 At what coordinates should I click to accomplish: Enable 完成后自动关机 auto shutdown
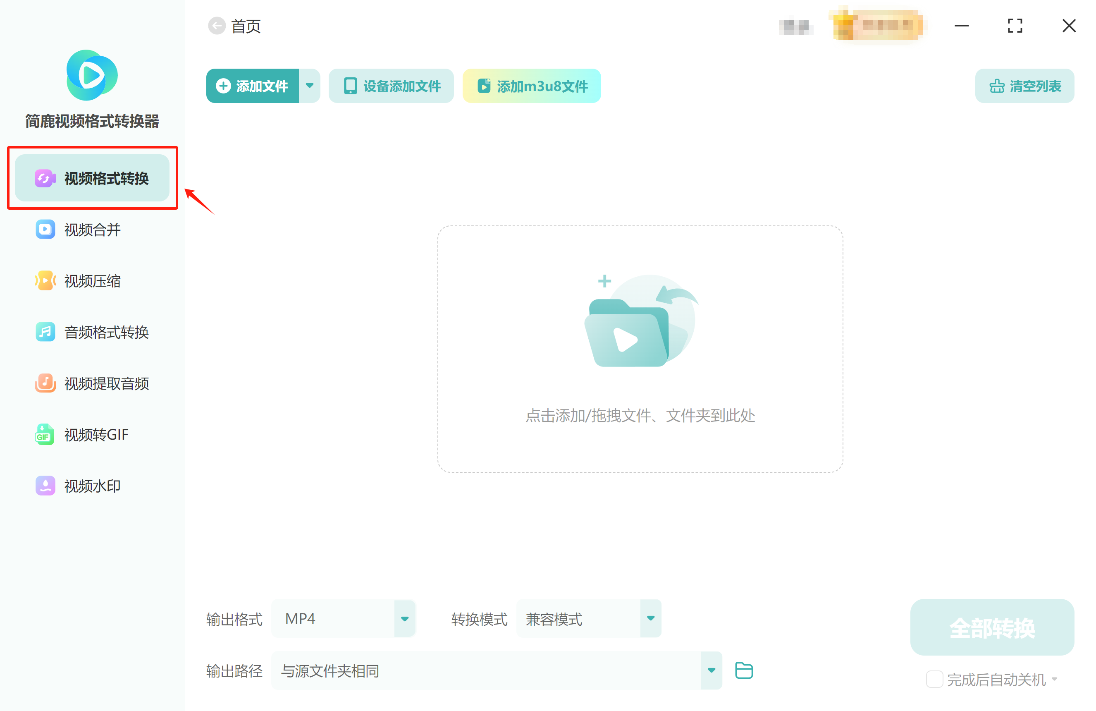tap(934, 679)
